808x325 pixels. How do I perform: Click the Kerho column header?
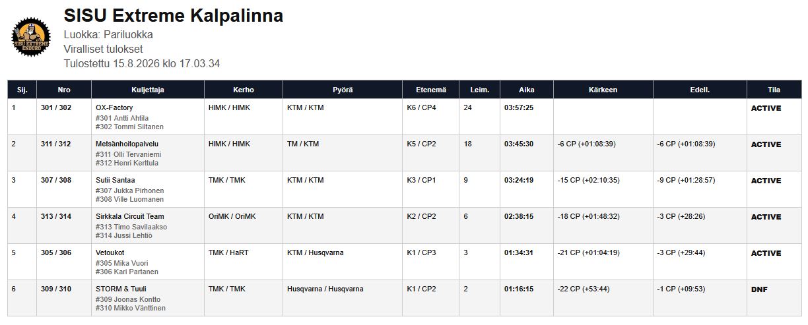pyautogui.click(x=244, y=90)
